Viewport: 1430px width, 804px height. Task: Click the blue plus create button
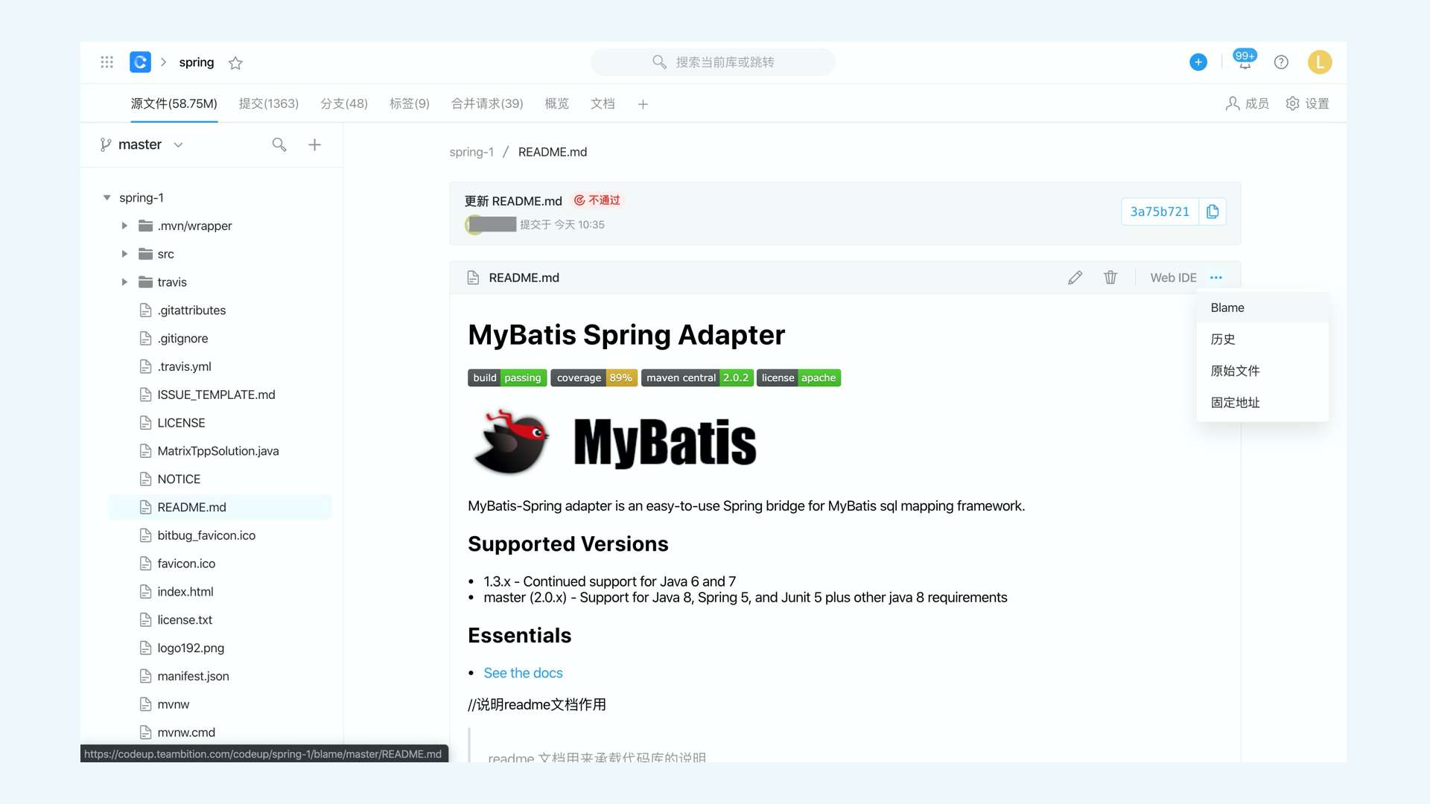click(x=1198, y=63)
